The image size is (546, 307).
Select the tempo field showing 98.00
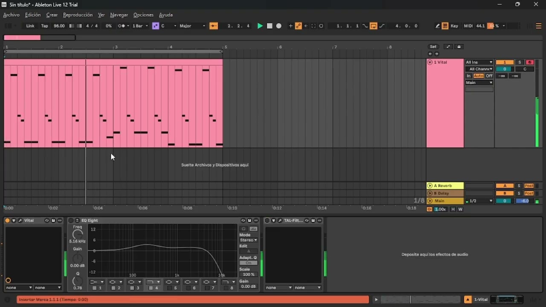(x=59, y=26)
